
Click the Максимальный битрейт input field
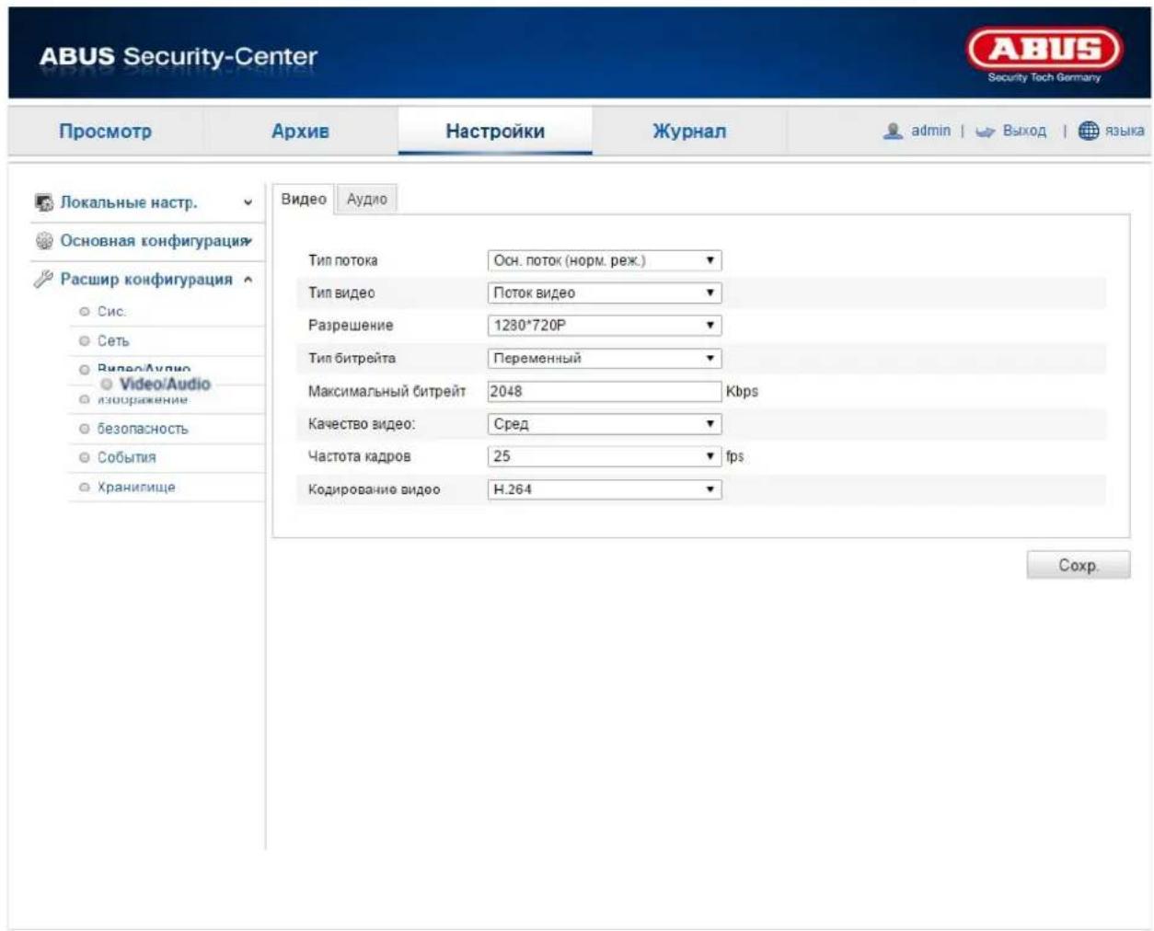tap(604, 391)
